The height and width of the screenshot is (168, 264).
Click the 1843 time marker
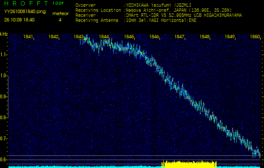tap(78, 37)
